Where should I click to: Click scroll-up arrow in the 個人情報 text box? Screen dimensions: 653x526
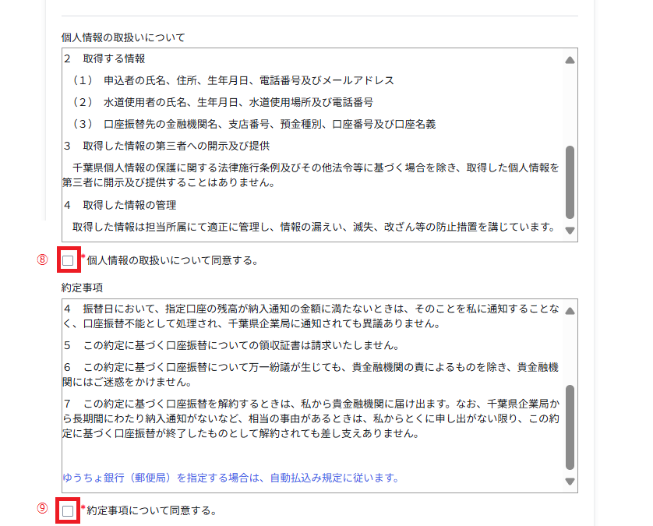(x=570, y=59)
